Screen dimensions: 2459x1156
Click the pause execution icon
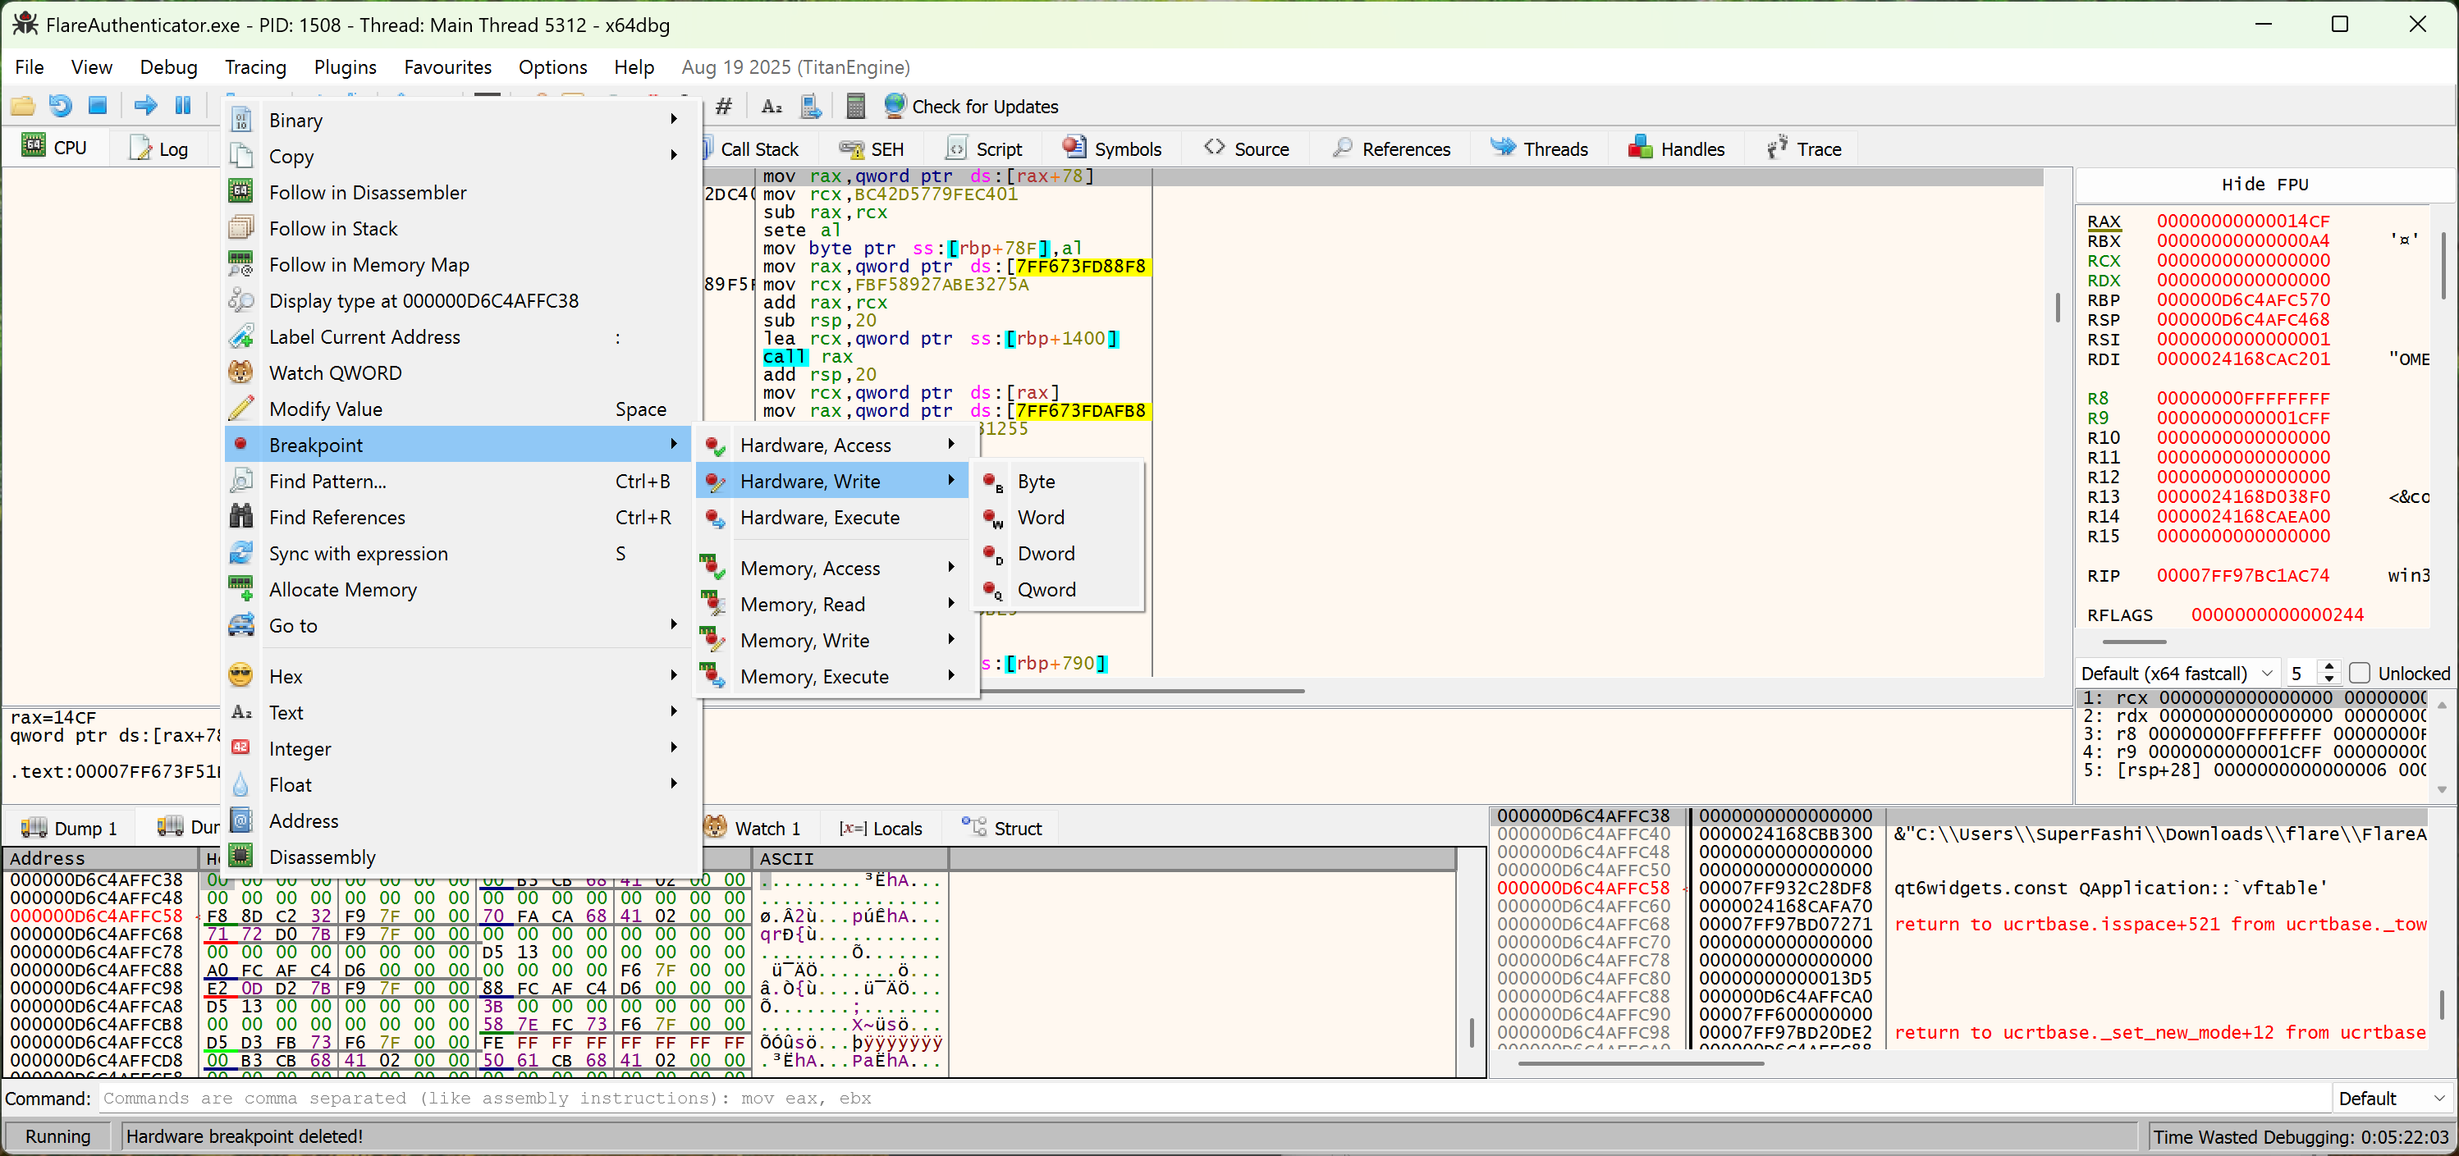182,106
